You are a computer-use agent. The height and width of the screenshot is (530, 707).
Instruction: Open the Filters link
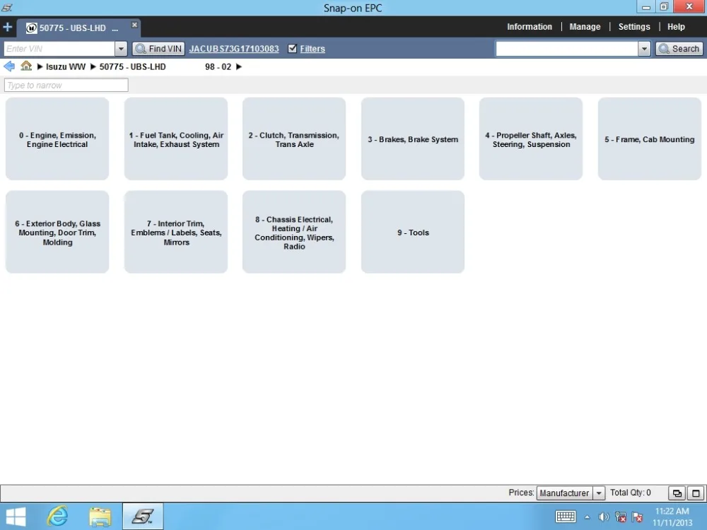pyautogui.click(x=312, y=49)
